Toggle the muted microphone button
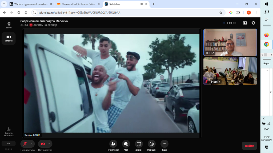Screen dimensions: 273x153 25,144
